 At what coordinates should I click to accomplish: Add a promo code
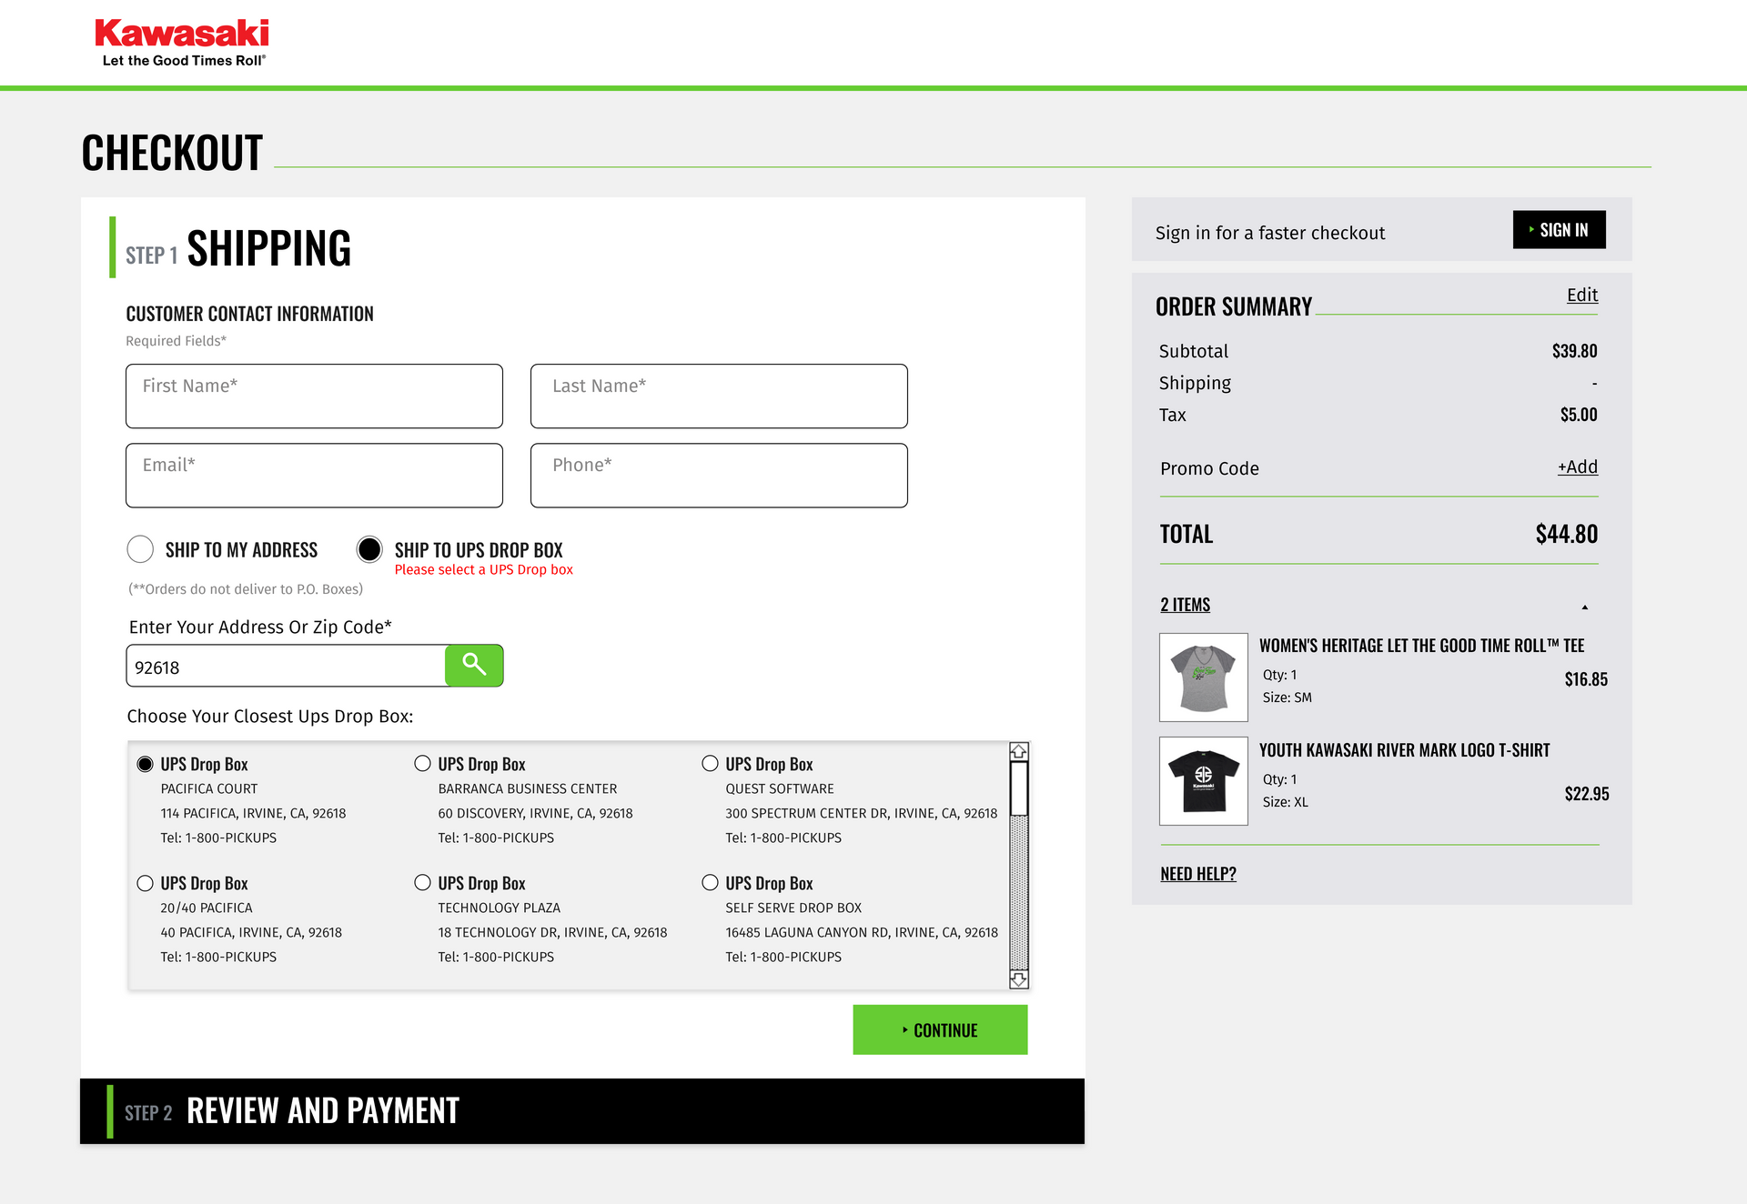1578,467
